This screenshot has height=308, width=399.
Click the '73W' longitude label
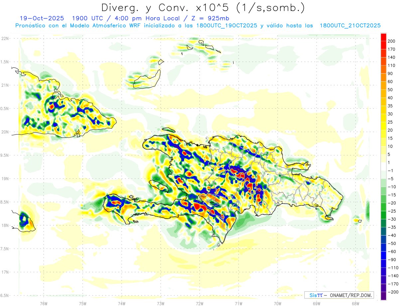161,303
